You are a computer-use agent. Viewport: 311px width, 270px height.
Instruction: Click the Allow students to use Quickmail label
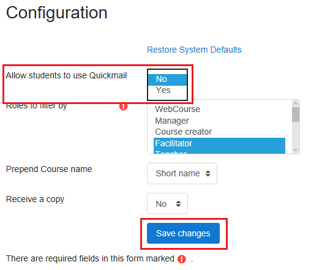(66, 75)
